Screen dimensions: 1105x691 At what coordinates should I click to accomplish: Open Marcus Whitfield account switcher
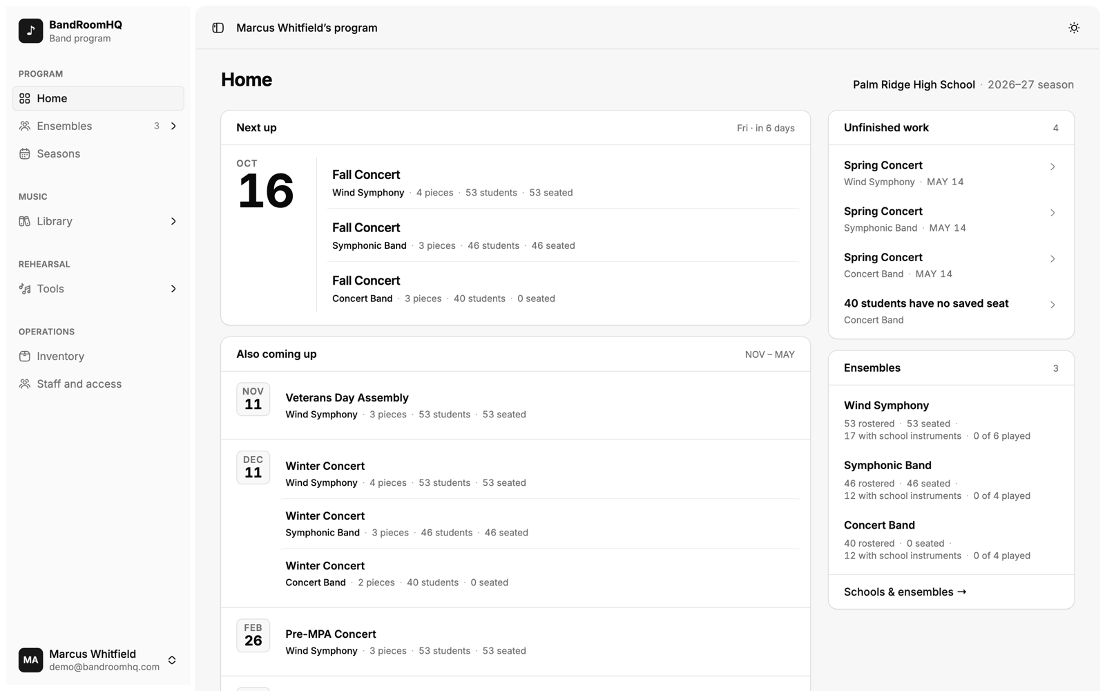[98, 660]
